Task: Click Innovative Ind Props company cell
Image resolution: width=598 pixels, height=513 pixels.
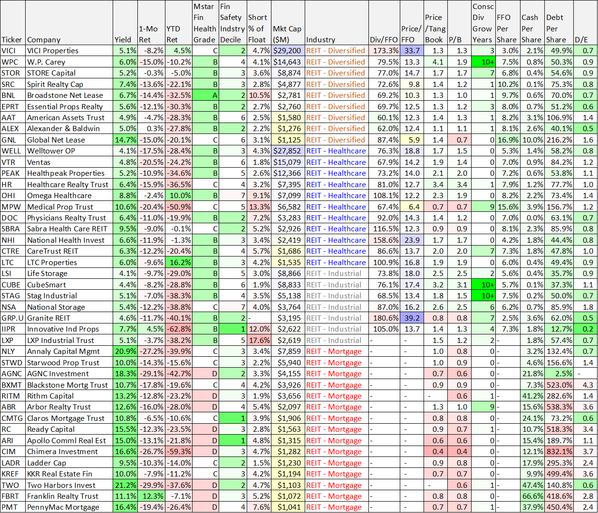Action: 69,329
